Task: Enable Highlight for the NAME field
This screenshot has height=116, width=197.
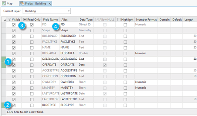Action: 125,48
